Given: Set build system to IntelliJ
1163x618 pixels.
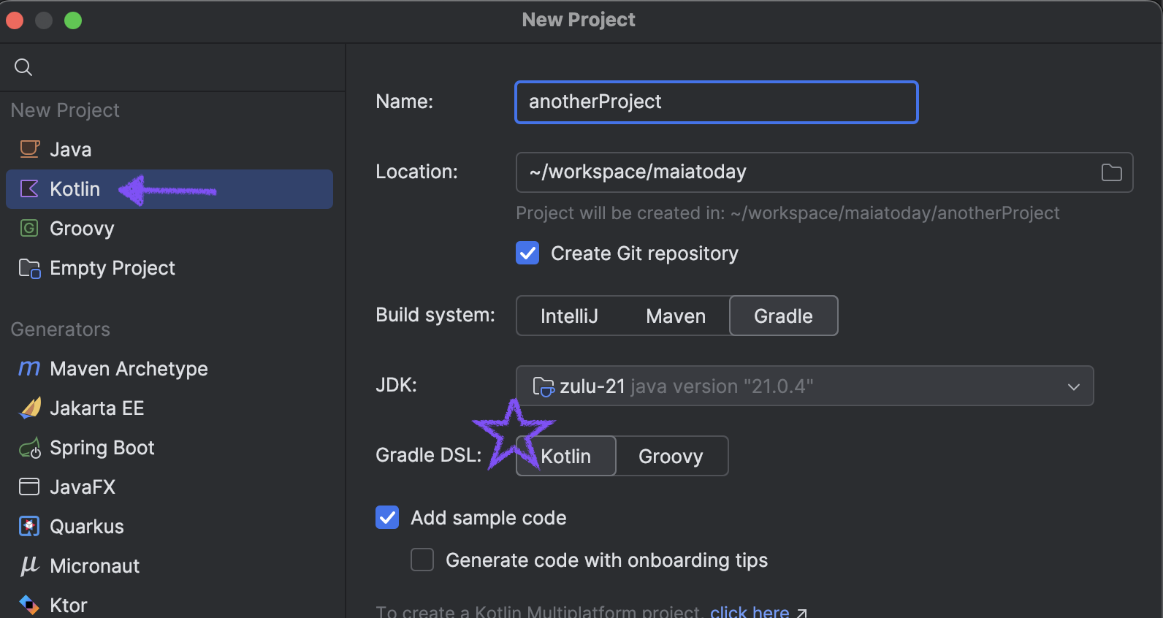Looking at the screenshot, I should tap(569, 316).
